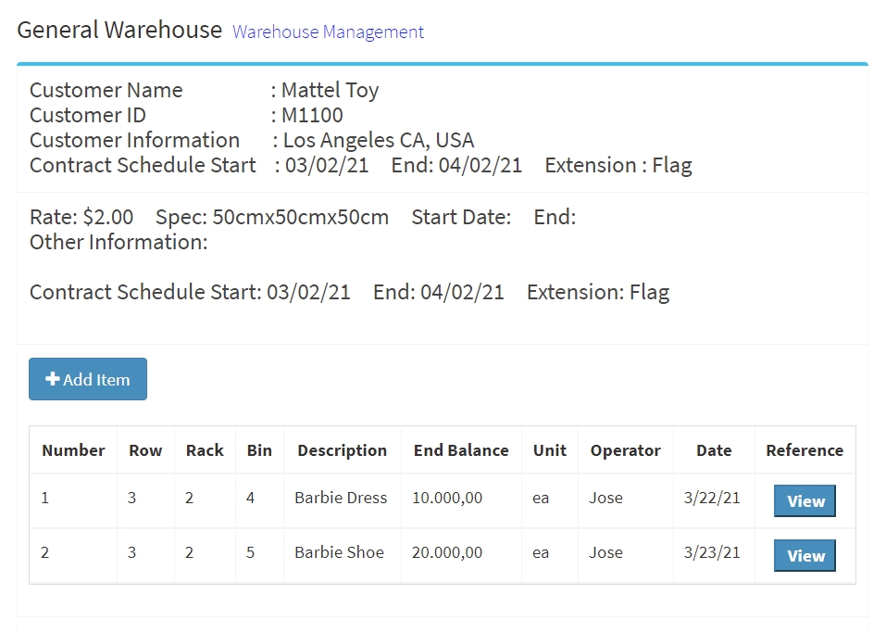Click the plus icon on Add Item
Image resolution: width=886 pixels, height=632 pixels.
pyautogui.click(x=53, y=378)
